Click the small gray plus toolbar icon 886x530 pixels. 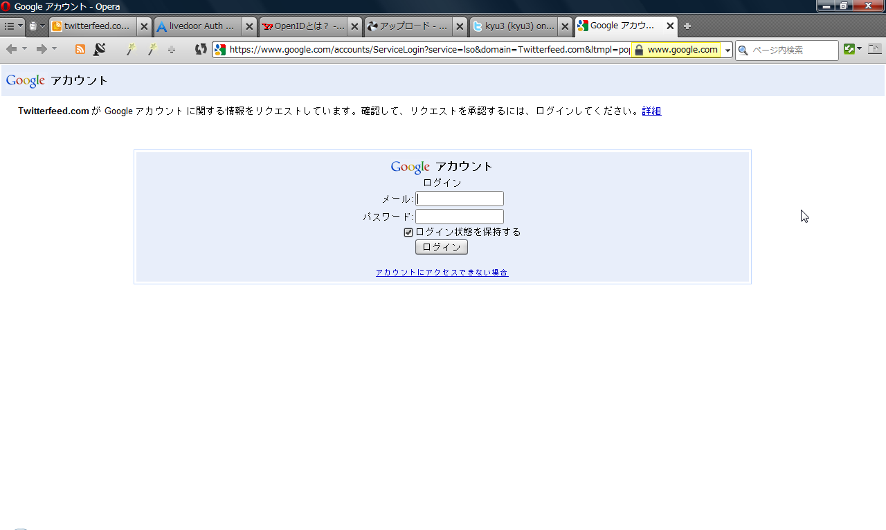pos(172,50)
